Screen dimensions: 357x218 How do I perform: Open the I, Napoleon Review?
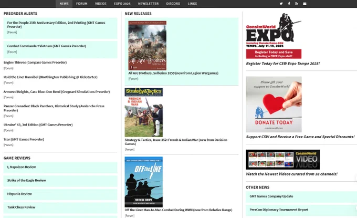pyautogui.click(x=22, y=167)
